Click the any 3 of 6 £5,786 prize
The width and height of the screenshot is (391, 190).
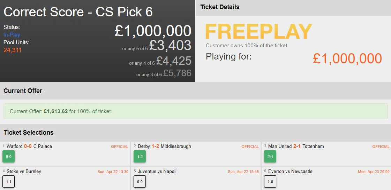coord(177,73)
